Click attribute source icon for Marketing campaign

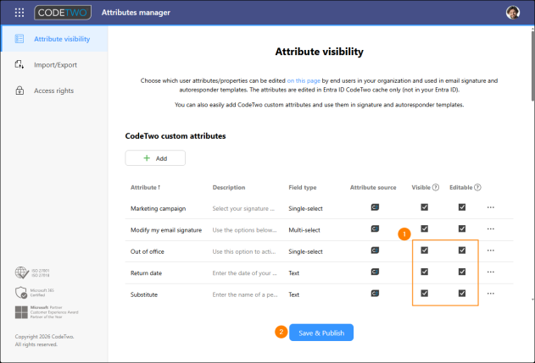point(375,207)
